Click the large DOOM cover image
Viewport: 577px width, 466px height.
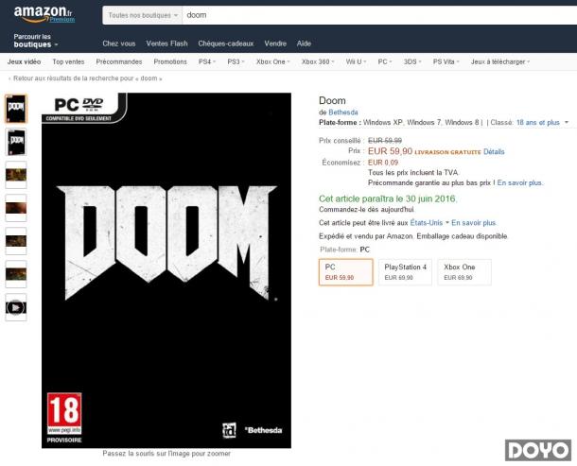166,270
